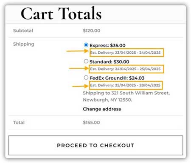Click the Subtotal row label
This screenshot has width=191, height=163.
click(23, 30)
